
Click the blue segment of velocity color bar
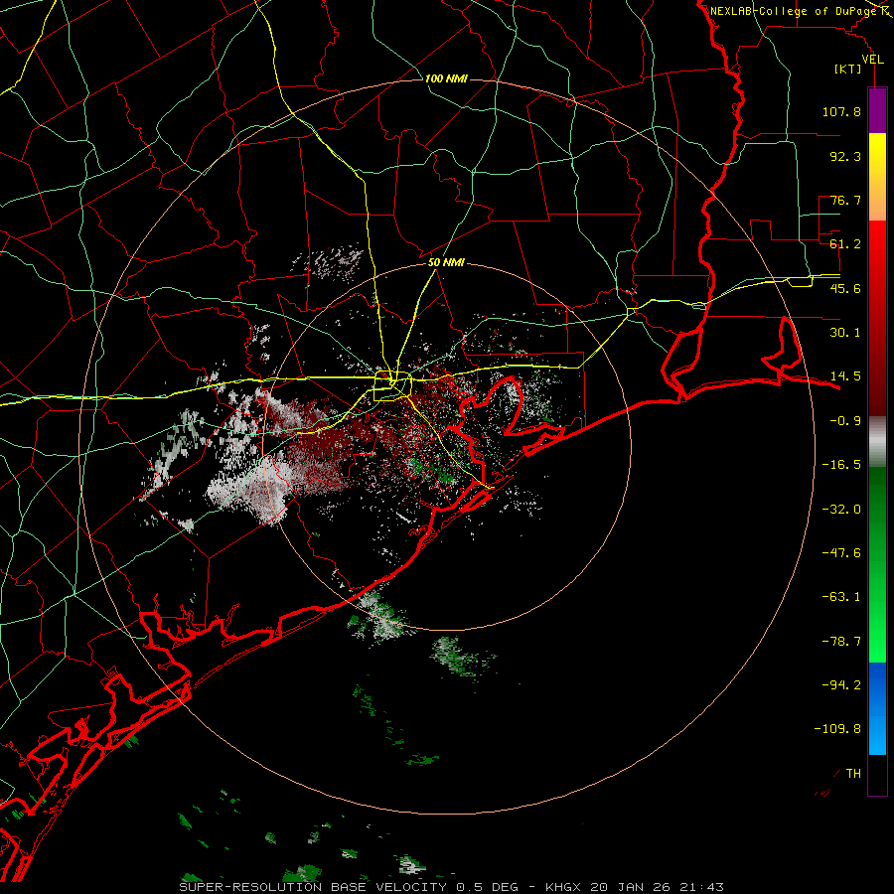(x=877, y=708)
